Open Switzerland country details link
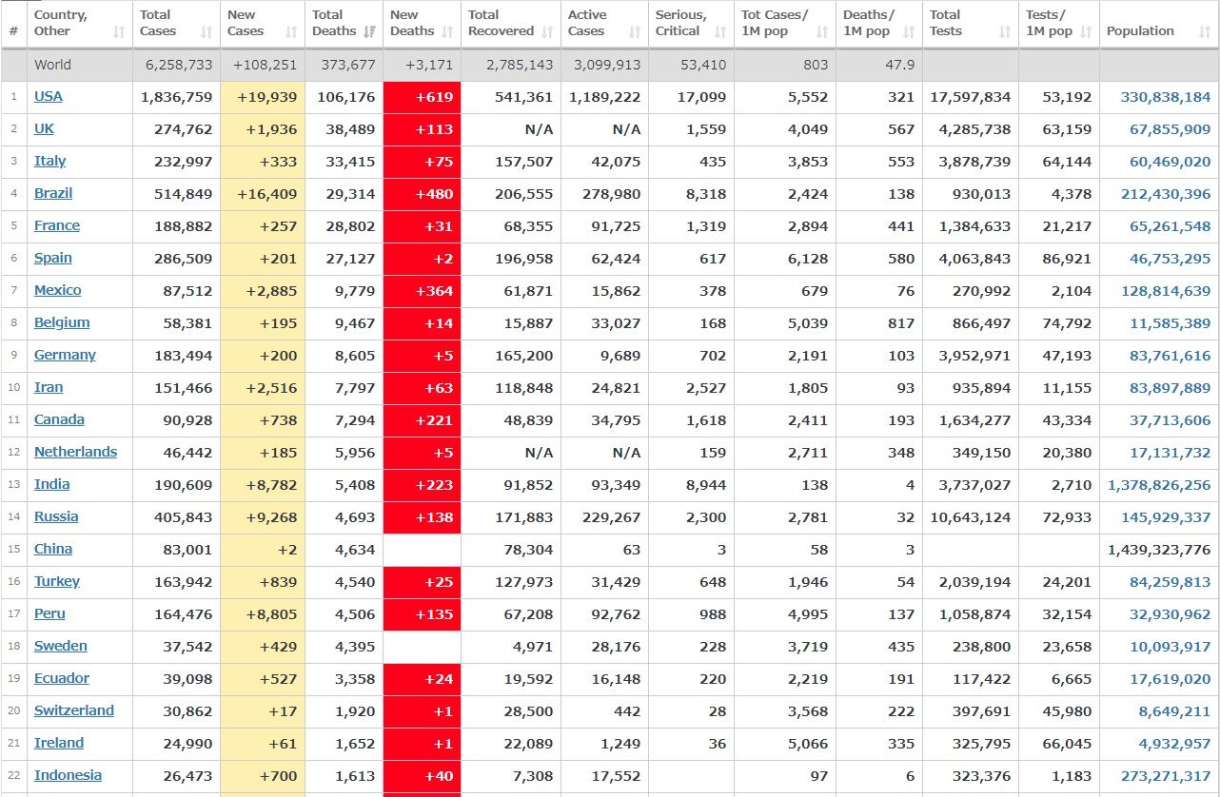Viewport: 1220px width, 797px height. point(73,710)
